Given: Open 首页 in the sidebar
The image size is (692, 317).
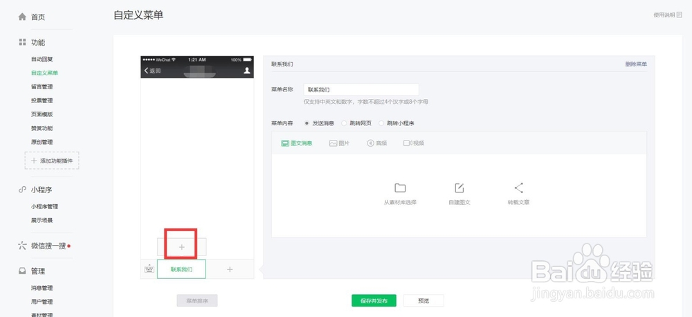Looking at the screenshot, I should (x=38, y=17).
